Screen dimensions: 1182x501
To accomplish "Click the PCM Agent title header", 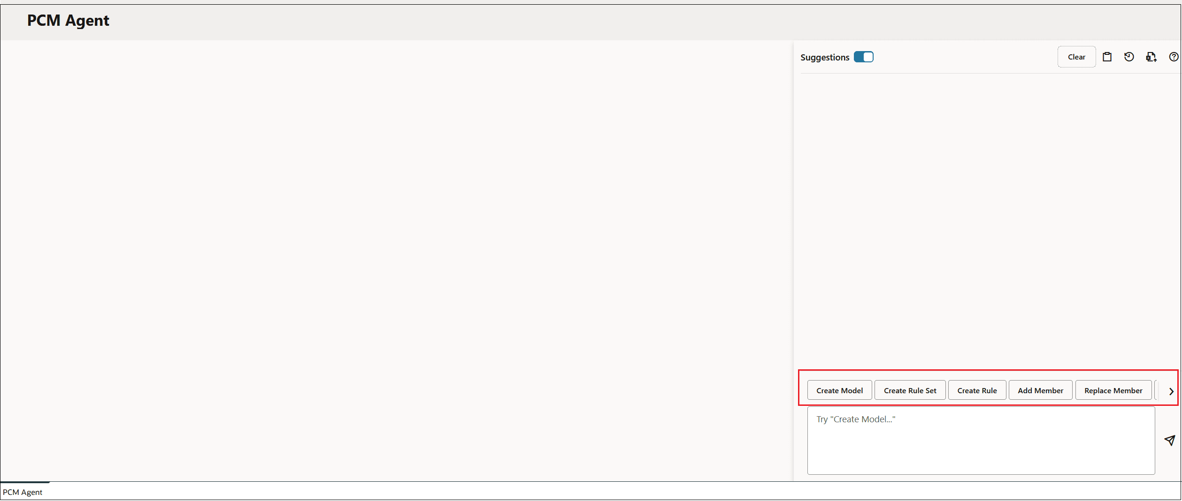I will tap(68, 20).
